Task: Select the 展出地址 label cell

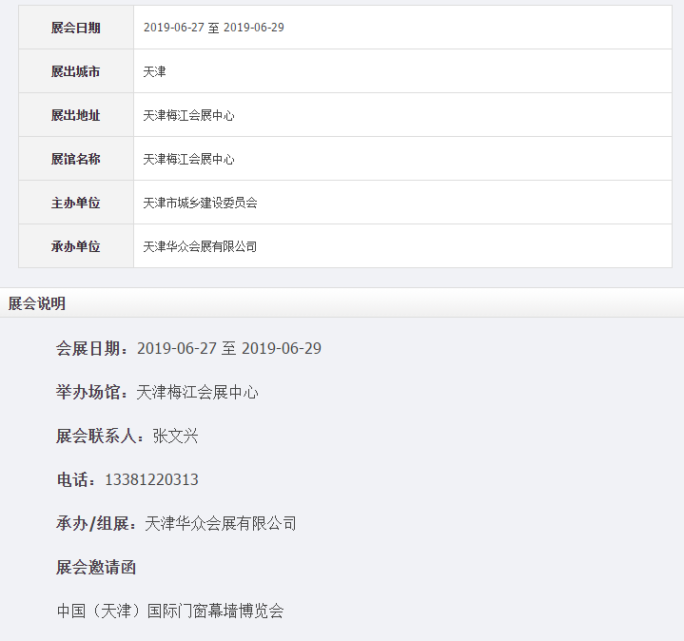Action: tap(76, 115)
